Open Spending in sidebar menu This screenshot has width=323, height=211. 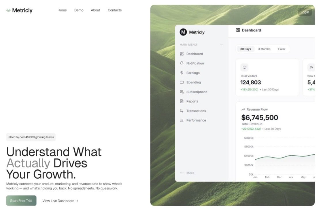click(x=193, y=82)
